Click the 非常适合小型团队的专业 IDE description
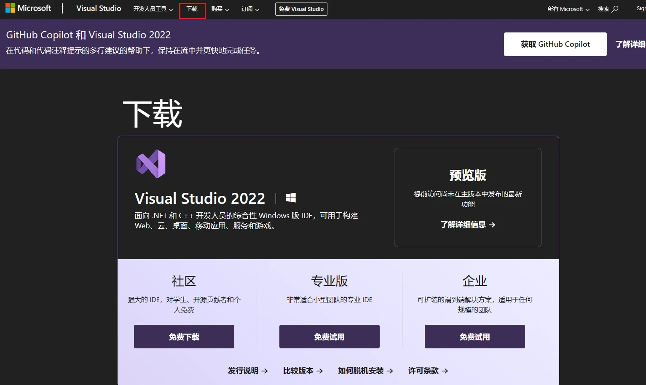The height and width of the screenshot is (385, 646). pos(330,300)
